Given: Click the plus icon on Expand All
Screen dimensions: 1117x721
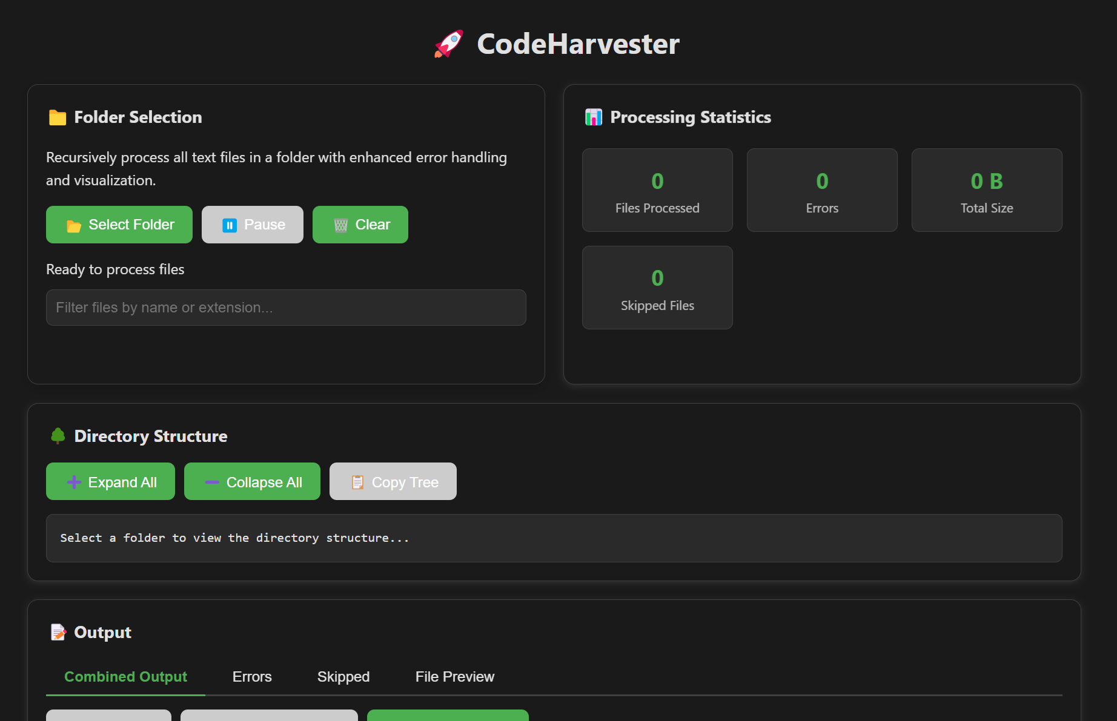Looking at the screenshot, I should [x=73, y=481].
